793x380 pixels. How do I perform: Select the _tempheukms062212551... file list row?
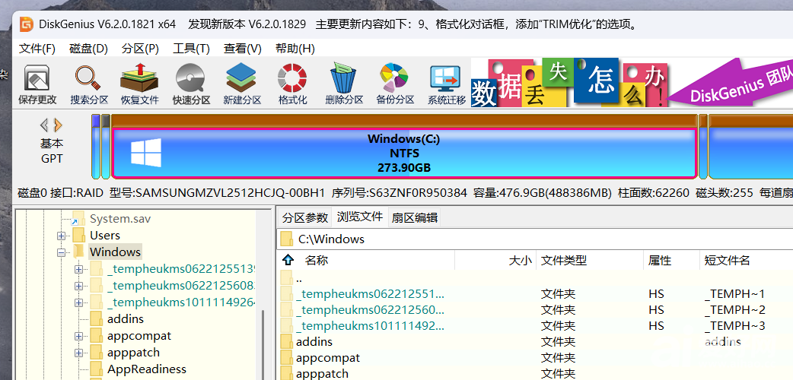pyautogui.click(x=535, y=293)
